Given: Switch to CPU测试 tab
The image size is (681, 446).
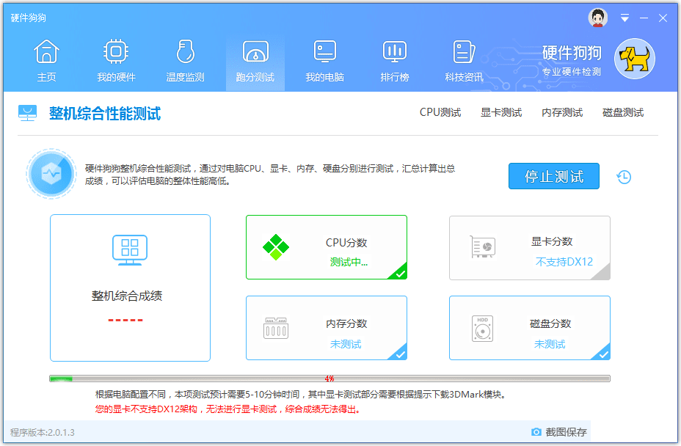Looking at the screenshot, I should coord(440,112).
